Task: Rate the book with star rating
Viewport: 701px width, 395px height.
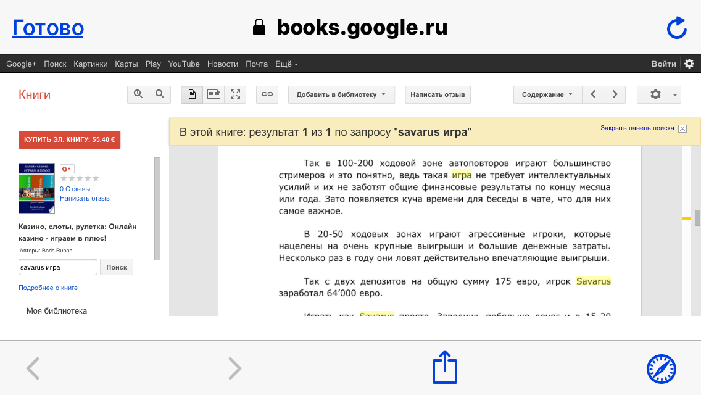Action: [x=80, y=178]
